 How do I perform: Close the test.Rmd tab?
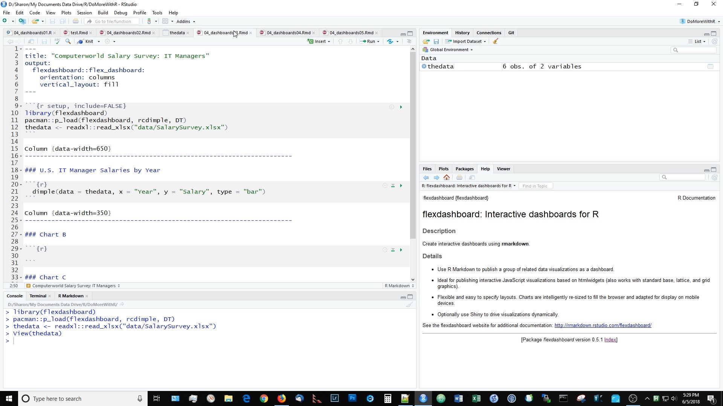[x=91, y=33]
